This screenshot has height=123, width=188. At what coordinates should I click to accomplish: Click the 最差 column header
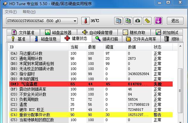pyautogui.click(x=95, y=47)
